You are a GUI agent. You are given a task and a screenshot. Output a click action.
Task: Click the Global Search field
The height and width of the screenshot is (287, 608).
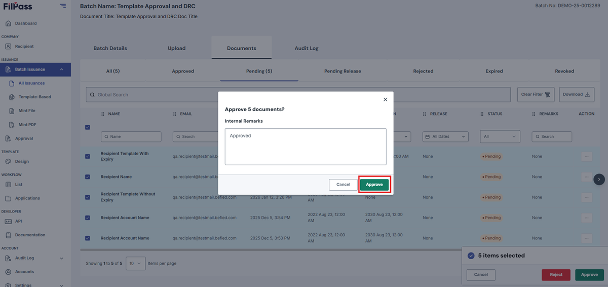pos(298,94)
